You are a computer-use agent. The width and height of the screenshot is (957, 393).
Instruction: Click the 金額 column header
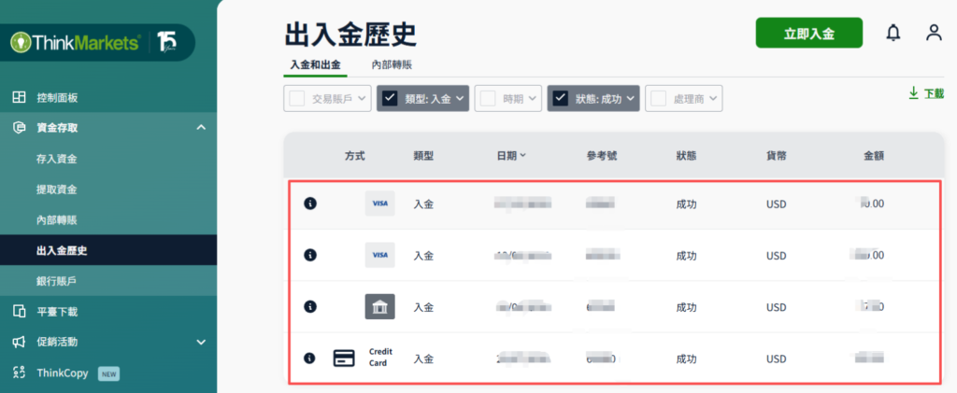(874, 155)
